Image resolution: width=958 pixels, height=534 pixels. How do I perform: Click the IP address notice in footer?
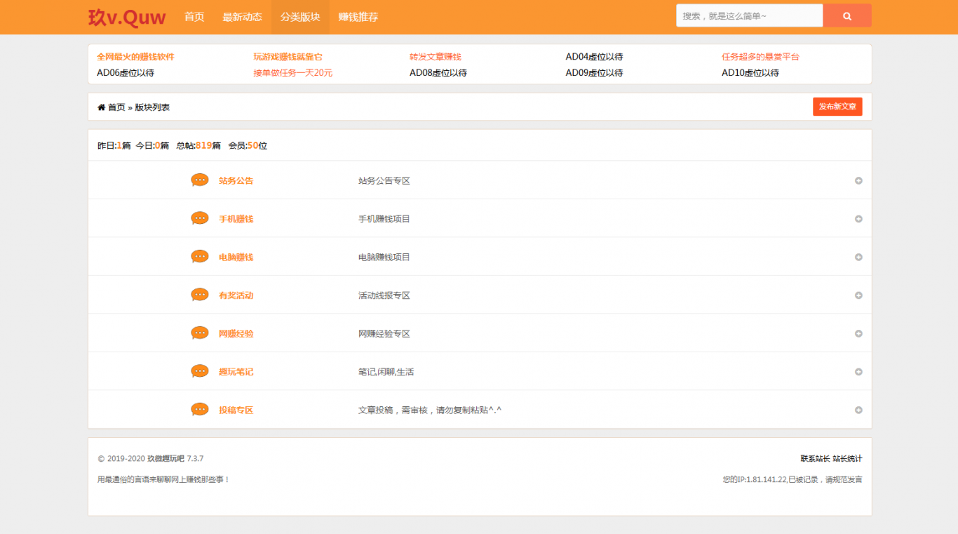click(x=792, y=480)
